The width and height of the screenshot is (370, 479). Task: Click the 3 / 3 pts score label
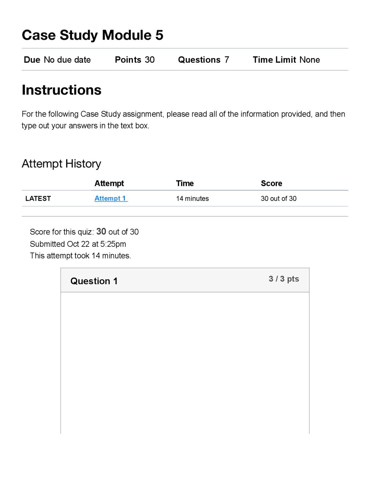tap(284, 279)
